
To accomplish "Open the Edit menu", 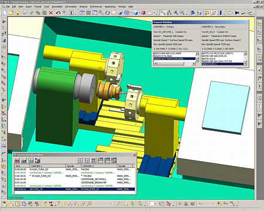I will pos(14,6).
